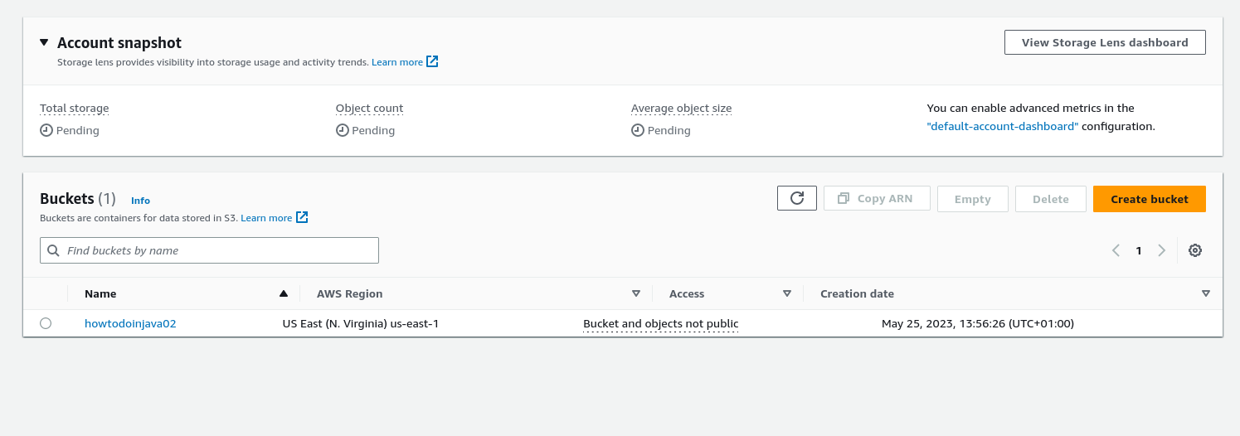1240x436 pixels.
Task: Go to next page arrow
Action: [1161, 250]
